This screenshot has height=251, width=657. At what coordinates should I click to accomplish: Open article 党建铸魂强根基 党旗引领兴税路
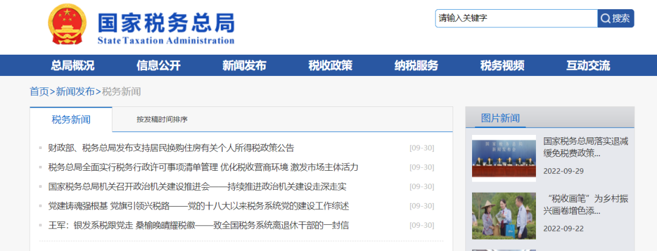tap(198, 206)
